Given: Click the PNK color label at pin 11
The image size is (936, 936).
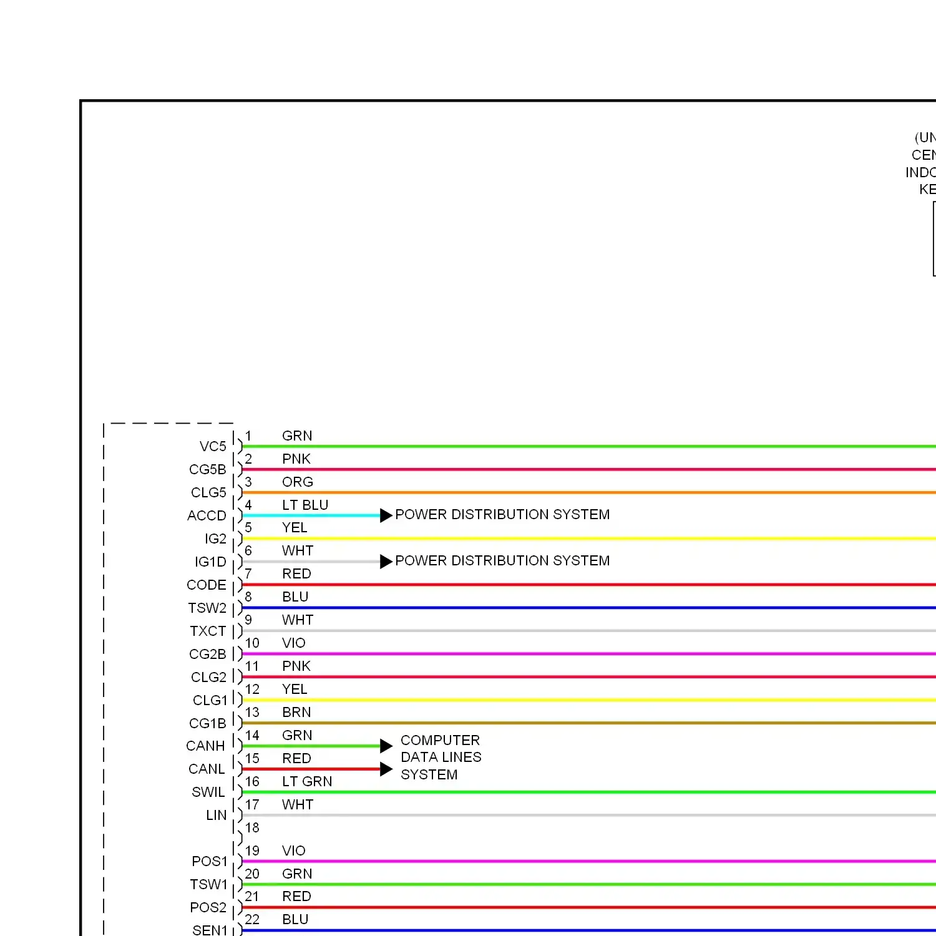Looking at the screenshot, I should (296, 666).
